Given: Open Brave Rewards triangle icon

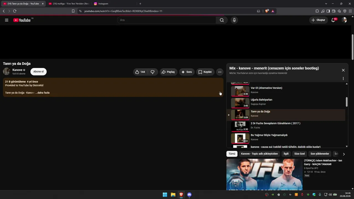Looking at the screenshot, I should (273, 11).
